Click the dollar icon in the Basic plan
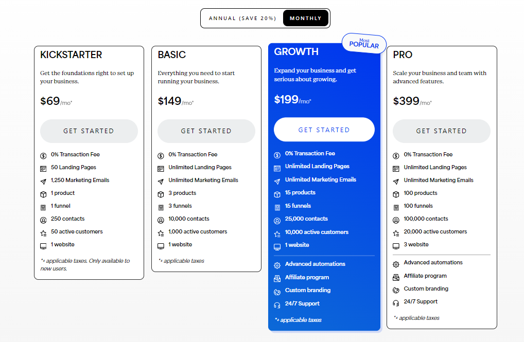Screen dimensions: 524x342 tap(161, 156)
